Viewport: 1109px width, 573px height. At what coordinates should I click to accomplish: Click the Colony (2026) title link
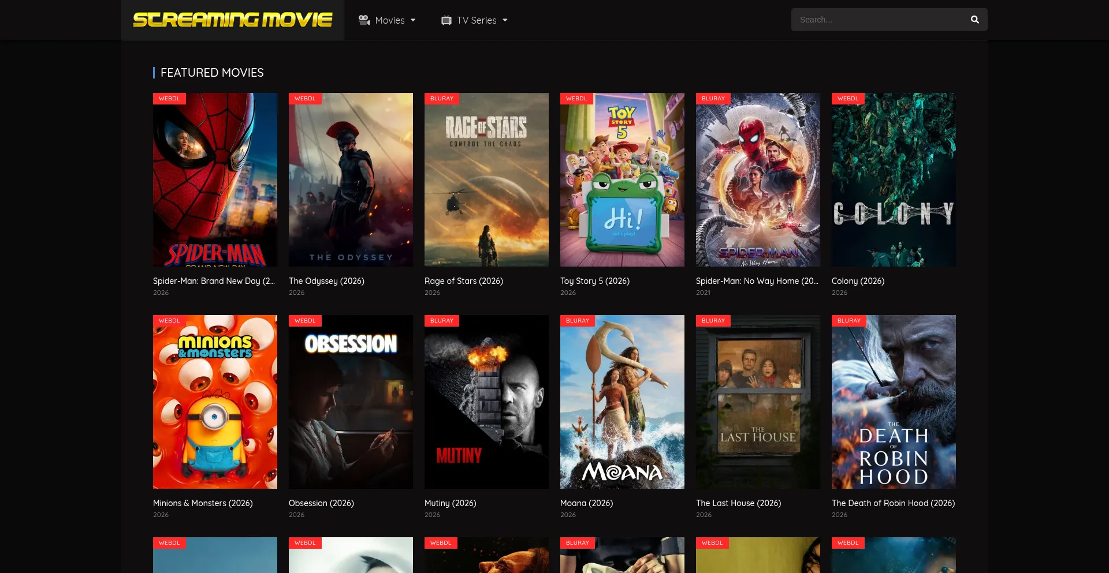click(x=858, y=281)
